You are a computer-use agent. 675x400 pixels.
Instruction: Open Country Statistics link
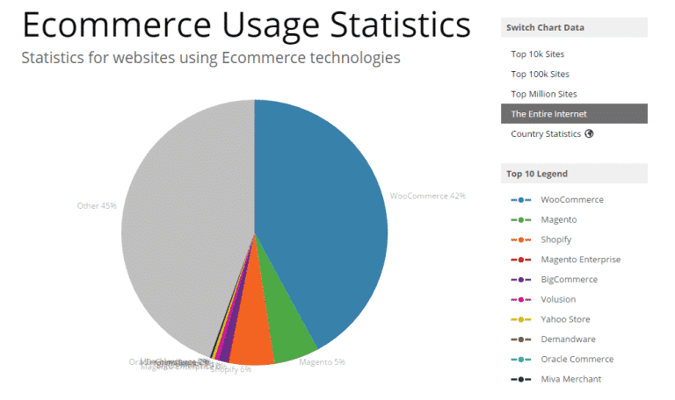tap(546, 134)
